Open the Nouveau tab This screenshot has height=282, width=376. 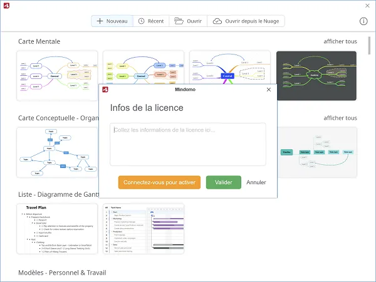112,21
